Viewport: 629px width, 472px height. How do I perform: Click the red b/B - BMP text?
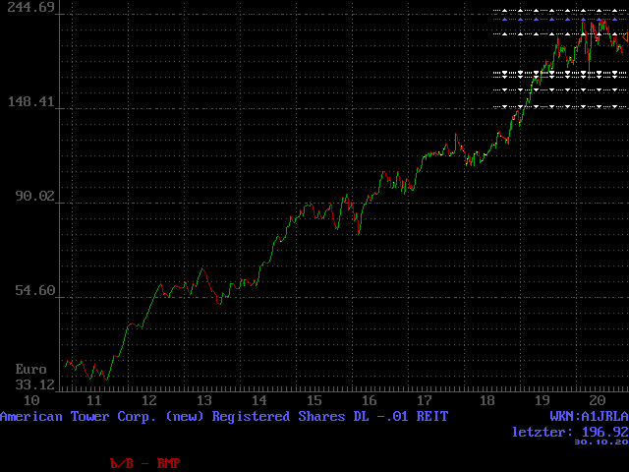coord(145,462)
